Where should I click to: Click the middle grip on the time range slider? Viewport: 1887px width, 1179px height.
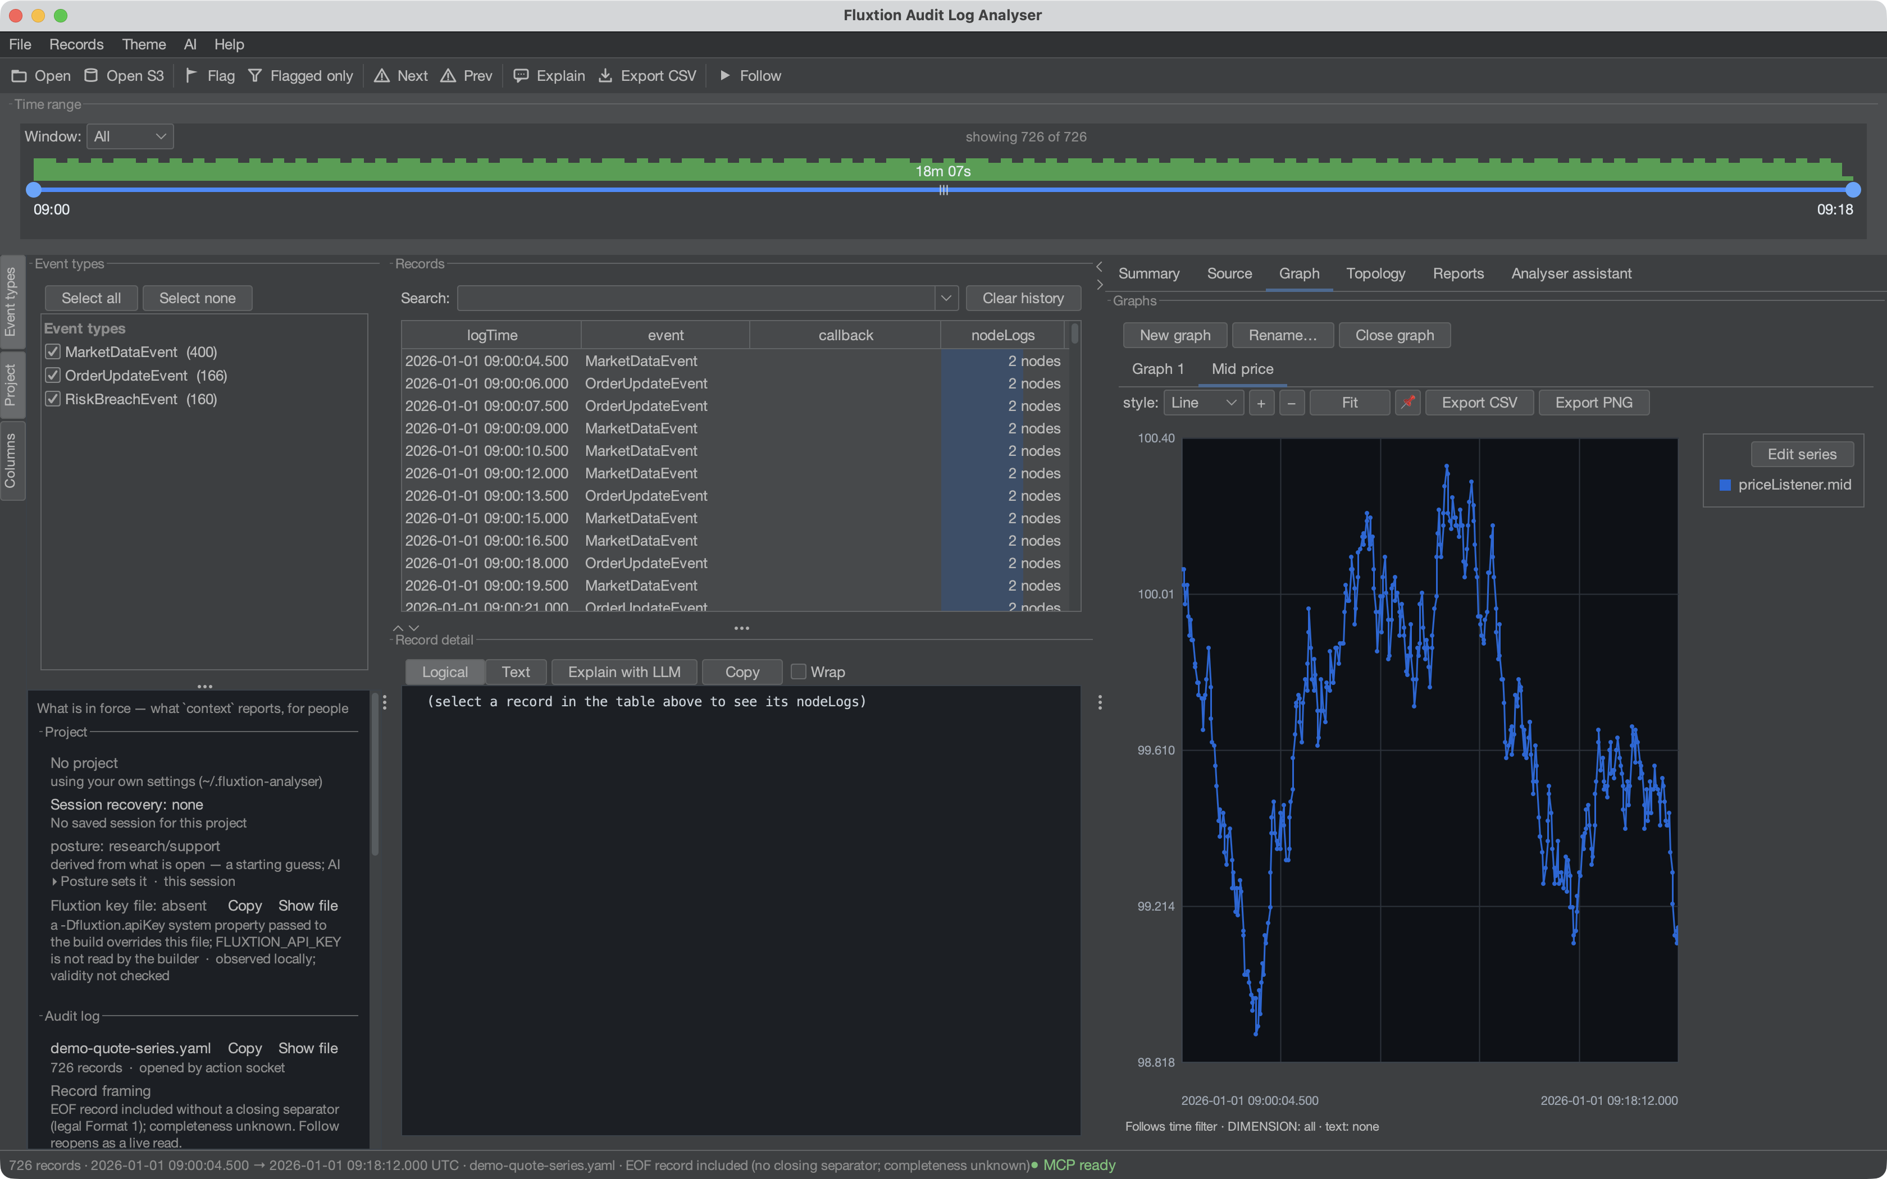point(943,190)
